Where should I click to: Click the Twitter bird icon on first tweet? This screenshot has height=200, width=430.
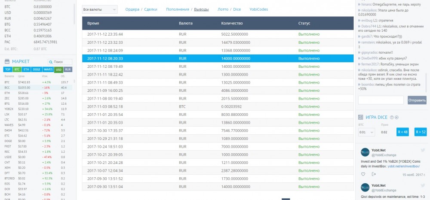coord(422,150)
